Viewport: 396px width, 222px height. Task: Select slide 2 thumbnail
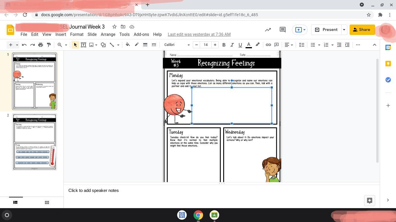coord(34,142)
